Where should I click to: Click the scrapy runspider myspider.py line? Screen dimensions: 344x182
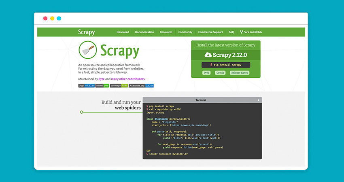click(x=167, y=154)
